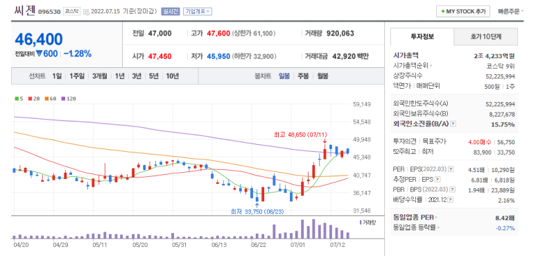
Task: Select the 일봉 daily candle chart
Action: (x=284, y=76)
